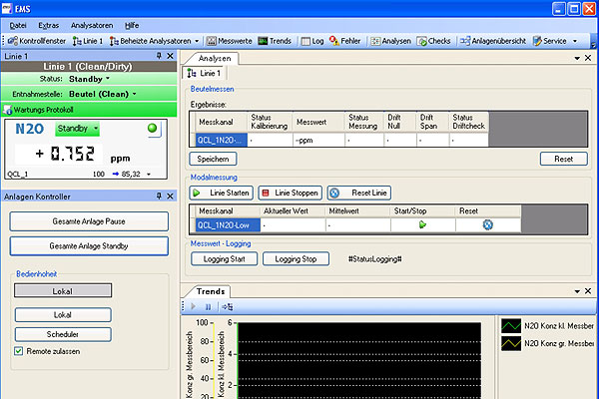Open Trends from the toolbar
Viewport: 599px width, 399px height.
tap(275, 41)
